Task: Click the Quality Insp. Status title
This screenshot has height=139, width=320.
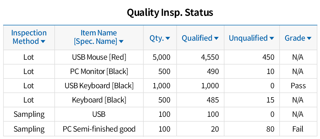Action: click(x=170, y=12)
